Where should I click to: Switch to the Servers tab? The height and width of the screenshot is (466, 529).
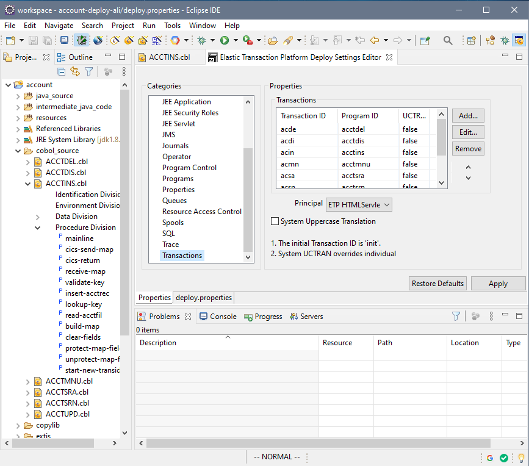tap(306, 317)
